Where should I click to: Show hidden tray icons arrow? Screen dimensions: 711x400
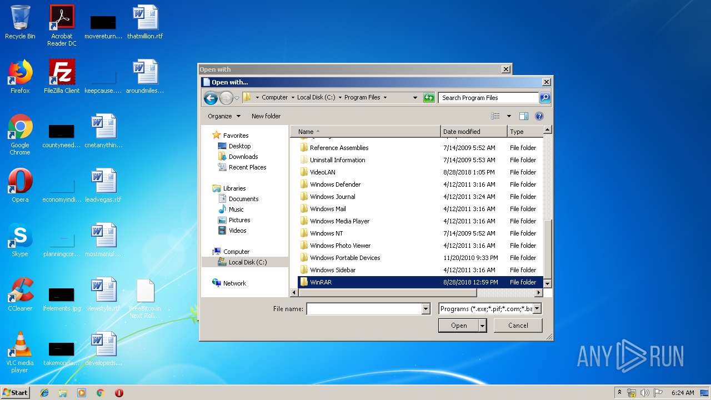point(619,393)
